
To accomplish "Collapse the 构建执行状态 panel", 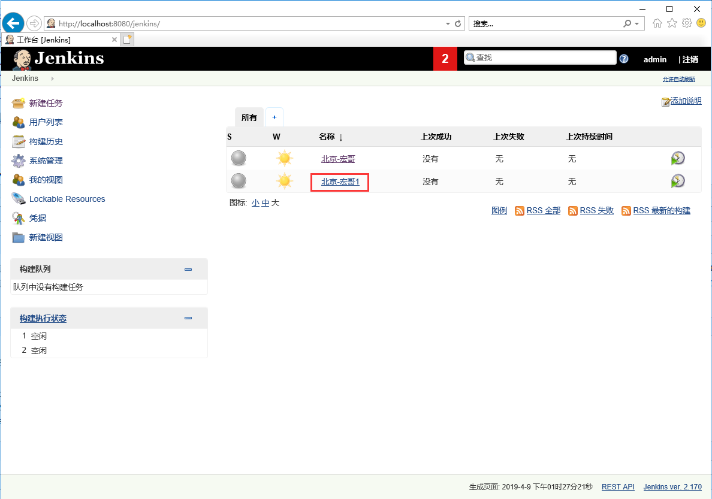I will (x=188, y=318).
